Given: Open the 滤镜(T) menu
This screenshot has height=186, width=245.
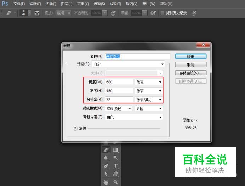Looking at the screenshot, I should click(115, 4).
